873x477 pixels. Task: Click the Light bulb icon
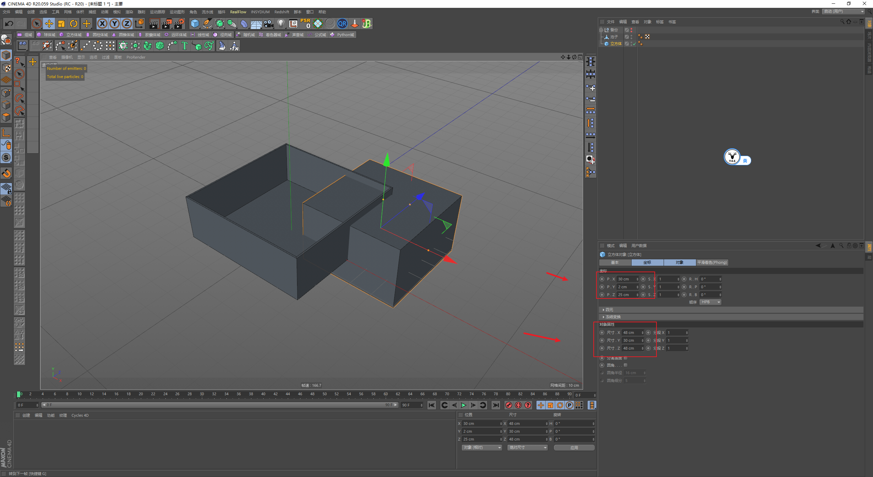pyautogui.click(x=281, y=24)
